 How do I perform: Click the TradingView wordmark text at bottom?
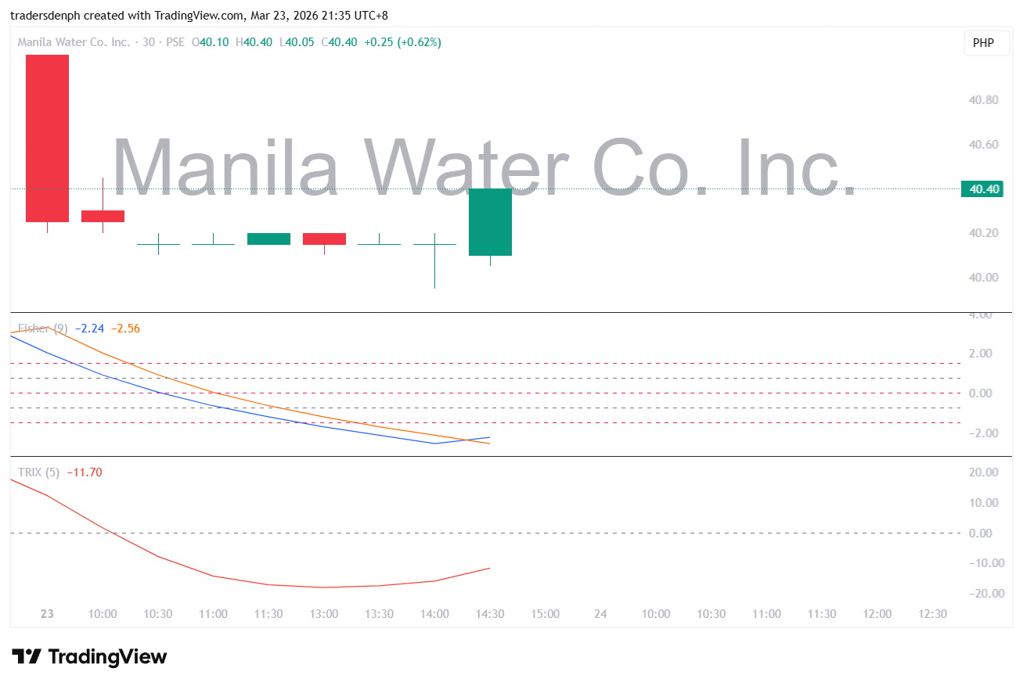(x=108, y=656)
